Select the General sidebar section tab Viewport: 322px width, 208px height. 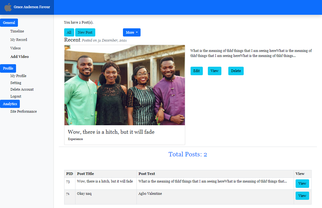click(x=9, y=23)
